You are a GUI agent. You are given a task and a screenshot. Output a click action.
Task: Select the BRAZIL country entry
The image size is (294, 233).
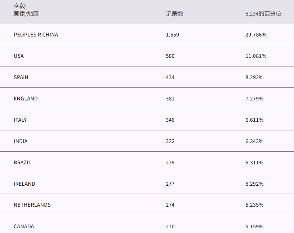coord(22,163)
